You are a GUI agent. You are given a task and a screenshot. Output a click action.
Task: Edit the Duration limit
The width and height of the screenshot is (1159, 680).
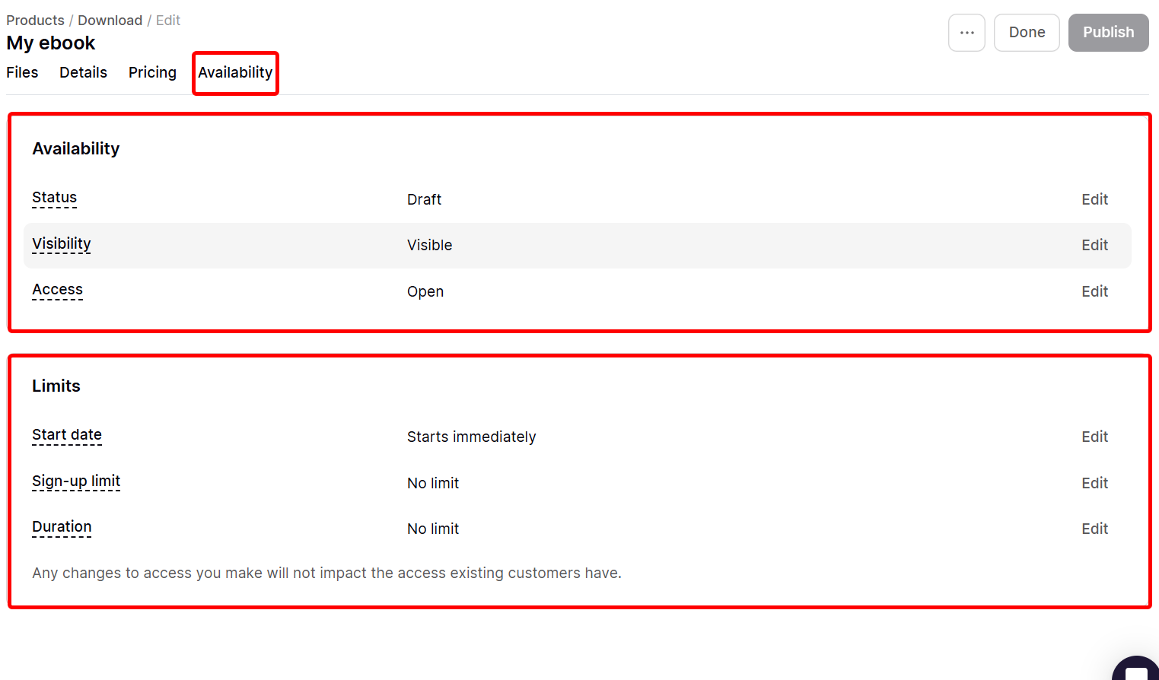1094,529
